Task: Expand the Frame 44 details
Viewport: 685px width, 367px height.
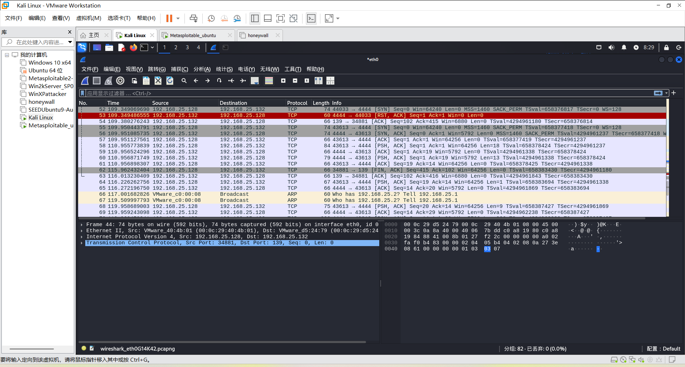Action: (x=82, y=225)
